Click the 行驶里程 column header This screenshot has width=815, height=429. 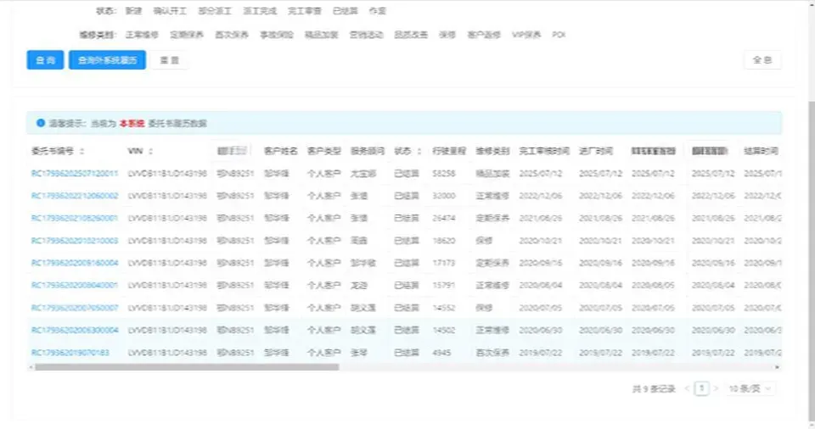tap(449, 151)
